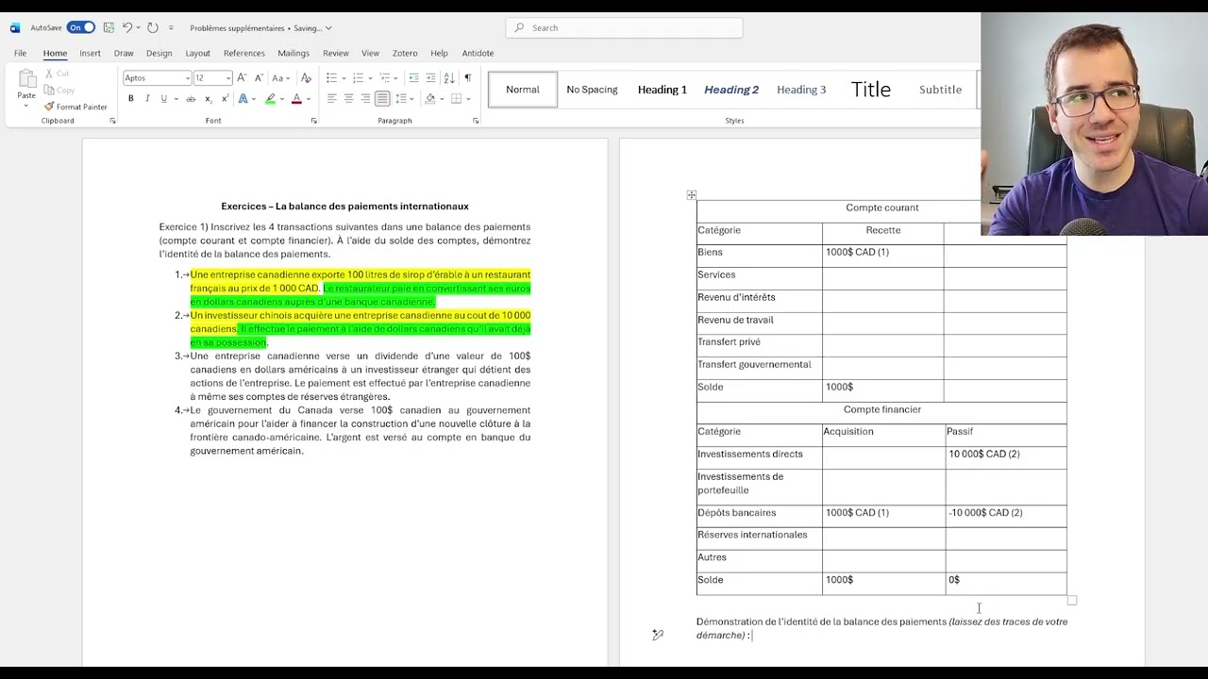Viewport: 1208px width, 679px height.
Task: Open the Mailings tab
Action: click(294, 53)
